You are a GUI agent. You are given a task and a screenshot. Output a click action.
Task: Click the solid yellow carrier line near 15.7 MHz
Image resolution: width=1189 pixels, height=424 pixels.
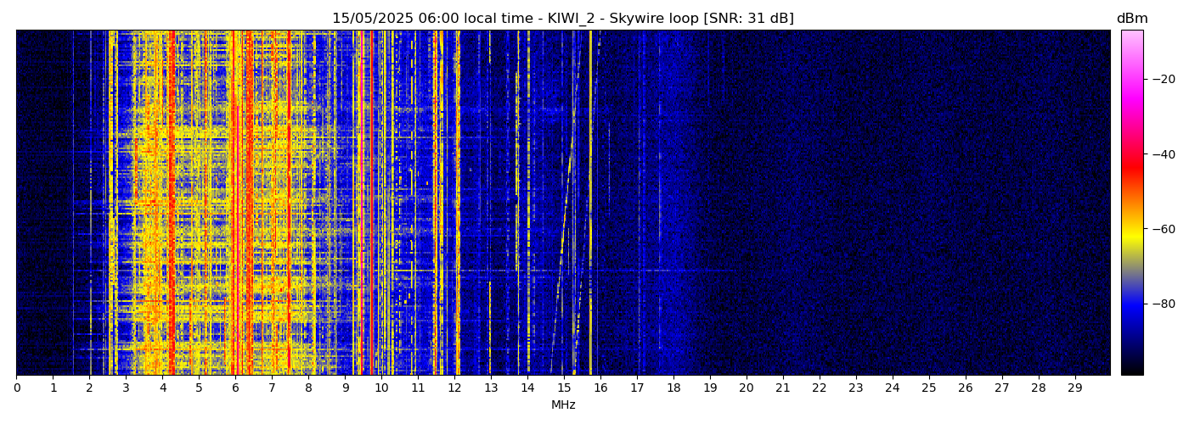pos(590,204)
